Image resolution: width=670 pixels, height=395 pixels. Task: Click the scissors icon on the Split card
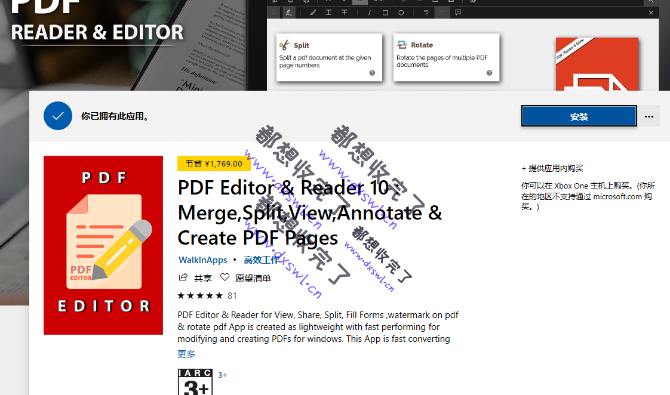[285, 45]
